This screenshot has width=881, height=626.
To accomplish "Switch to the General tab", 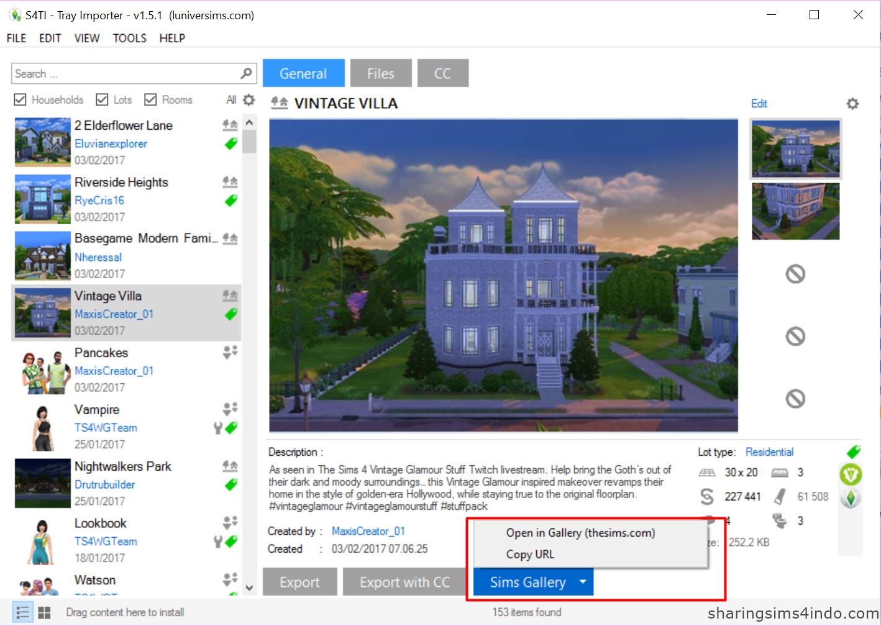I will (303, 73).
